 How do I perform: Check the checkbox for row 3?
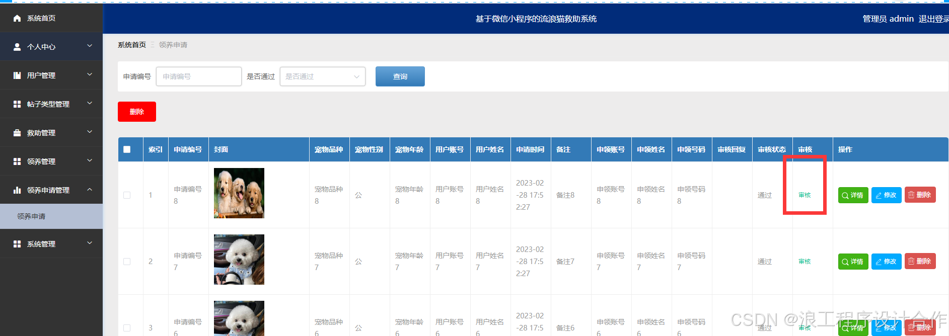127,328
